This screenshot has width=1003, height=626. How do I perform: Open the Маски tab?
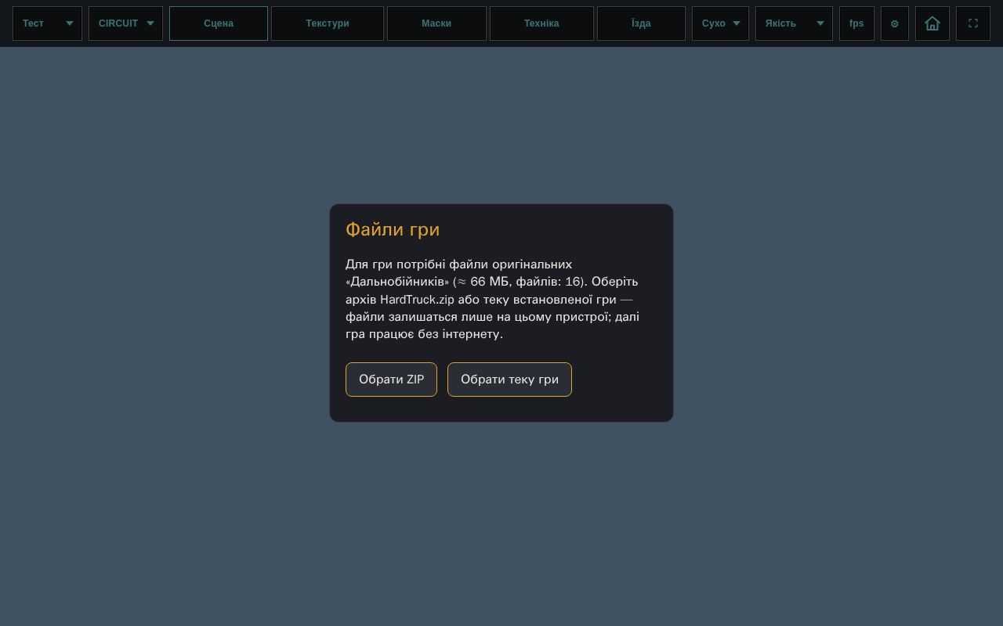tap(436, 23)
